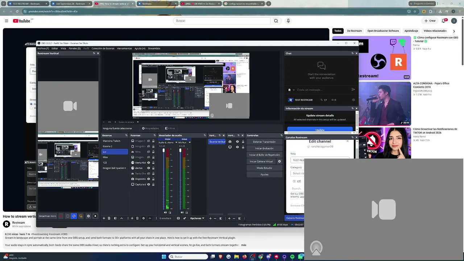Image resolution: width=464 pixels, height=261 pixels.
Task: Delete source using the Fuentes trash icon
Action: click(x=137, y=218)
